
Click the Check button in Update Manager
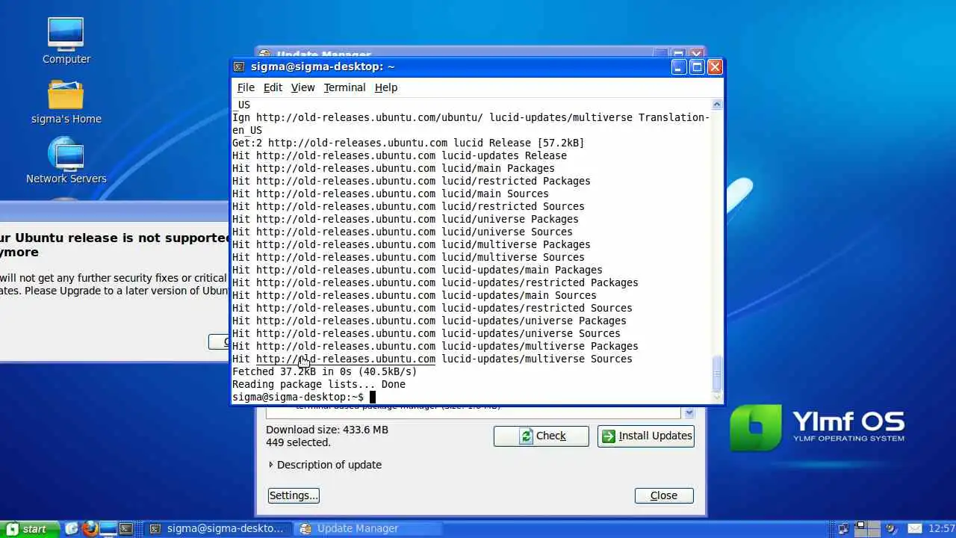coord(541,436)
